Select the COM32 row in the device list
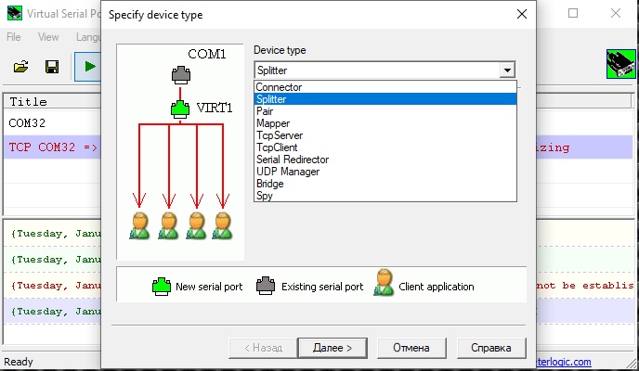This screenshot has height=371, width=639. click(28, 122)
